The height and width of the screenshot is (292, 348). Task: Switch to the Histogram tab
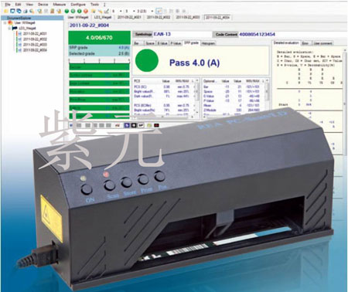pos(208,43)
